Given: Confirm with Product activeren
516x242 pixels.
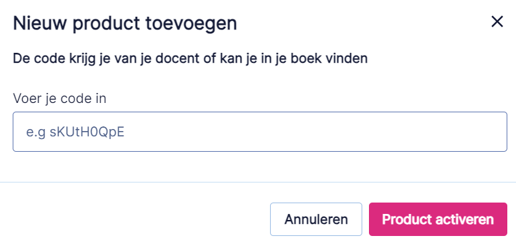Looking at the screenshot, I should coord(438,219).
